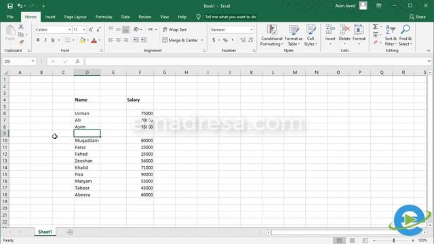Bottom align cell contents
434x244 pixels.
[125, 30]
